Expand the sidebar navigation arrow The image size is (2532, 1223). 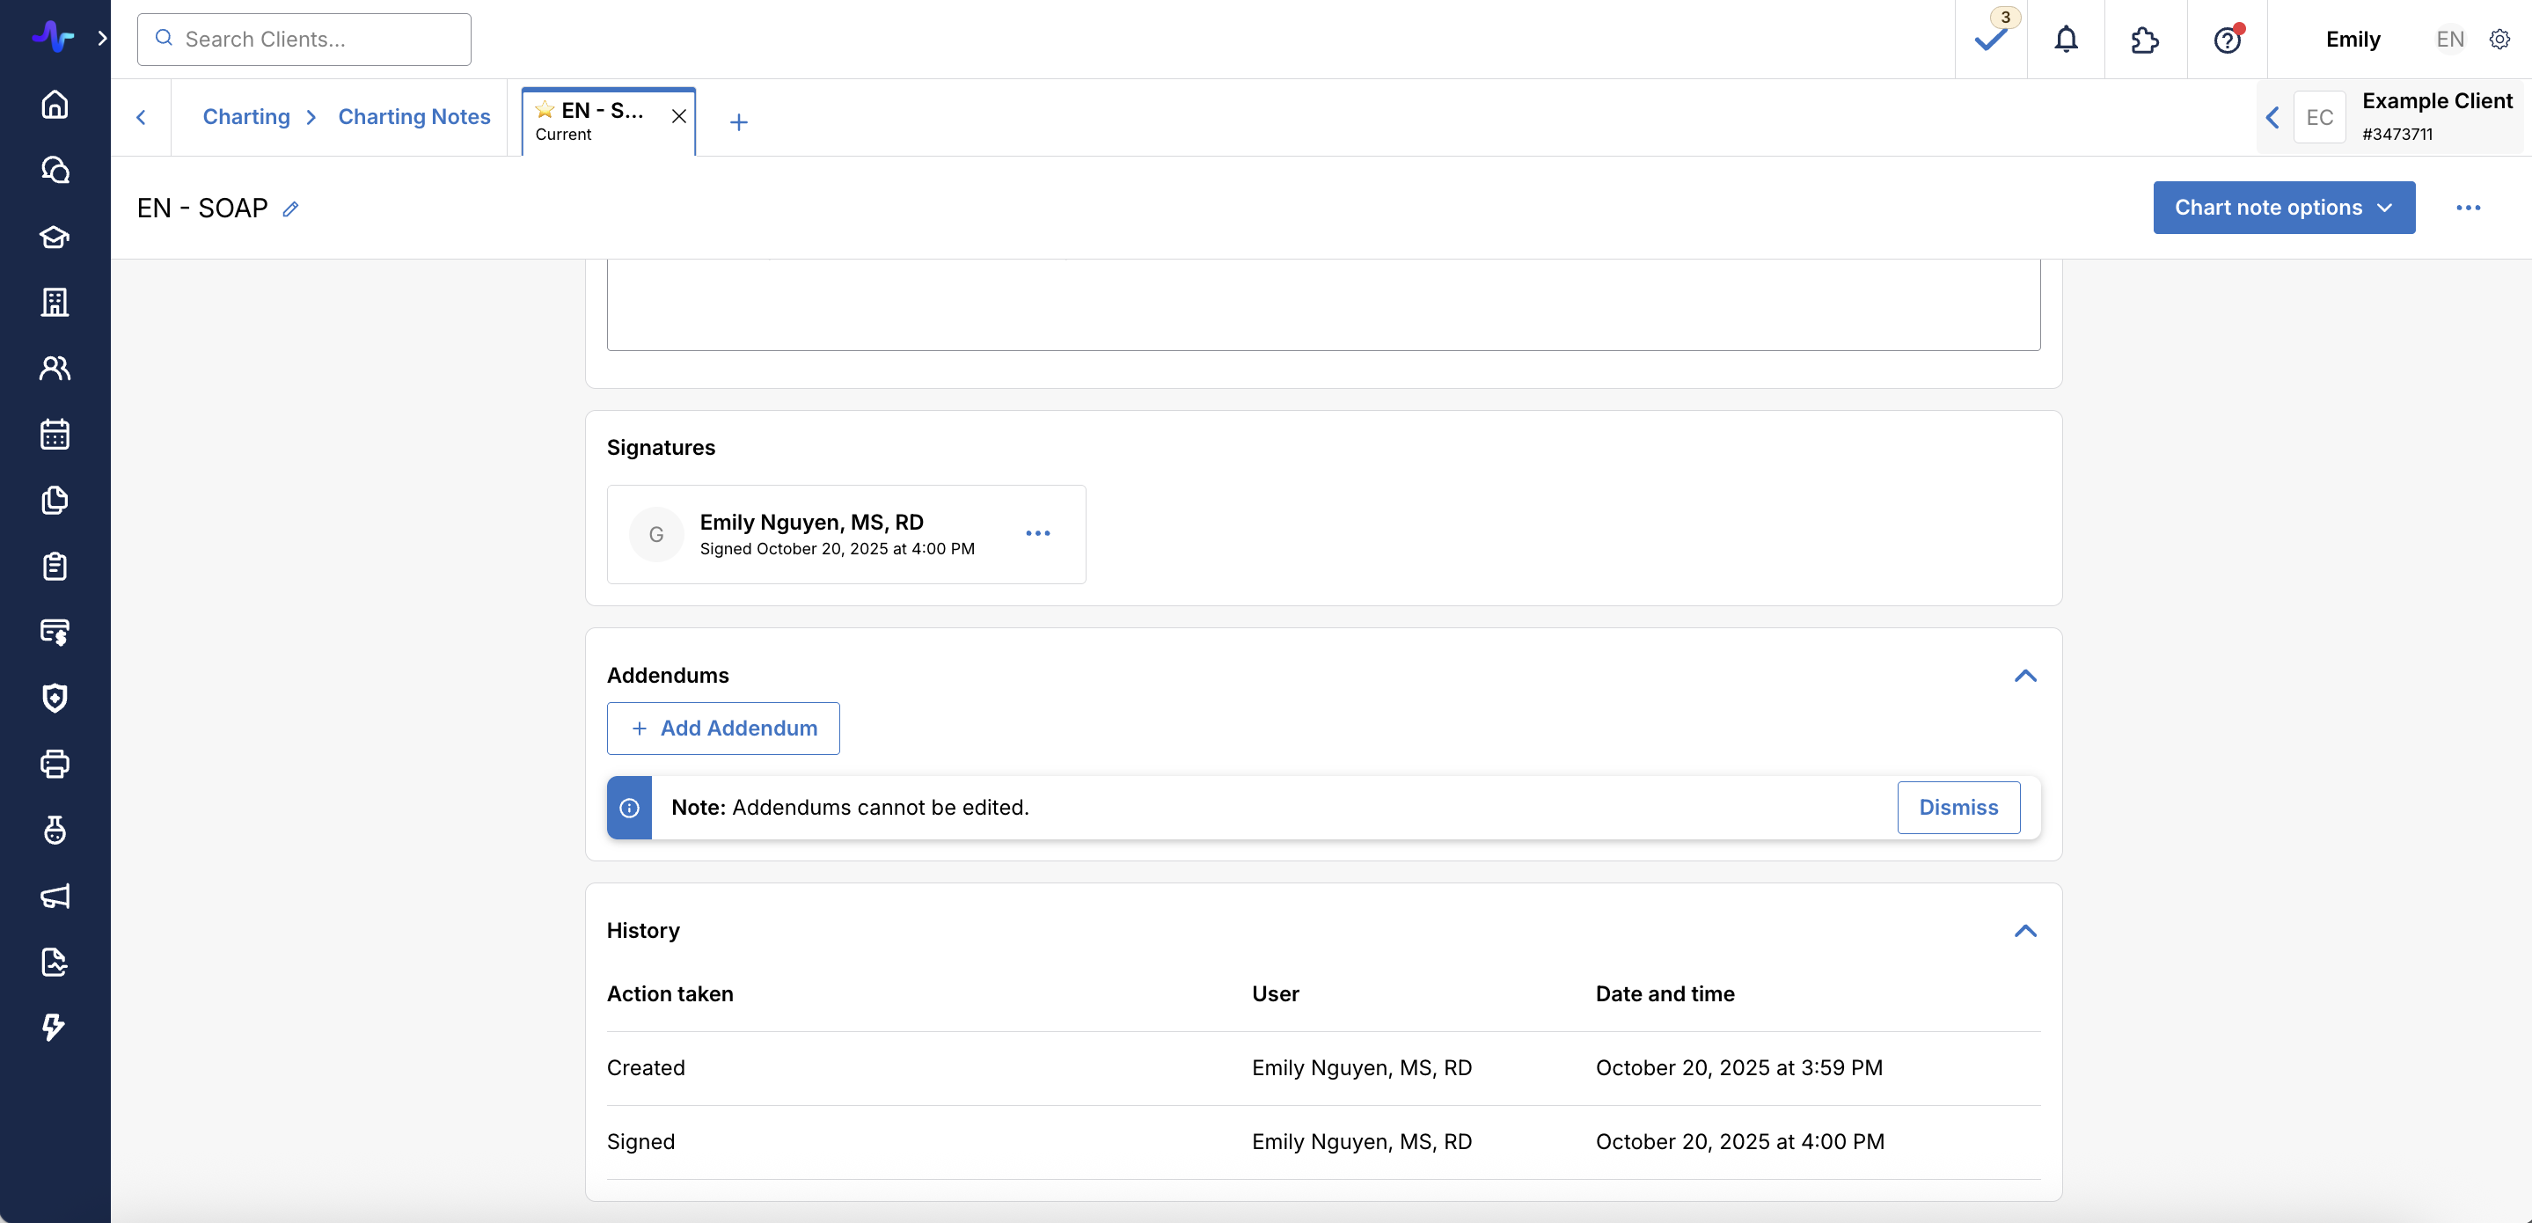tap(102, 39)
